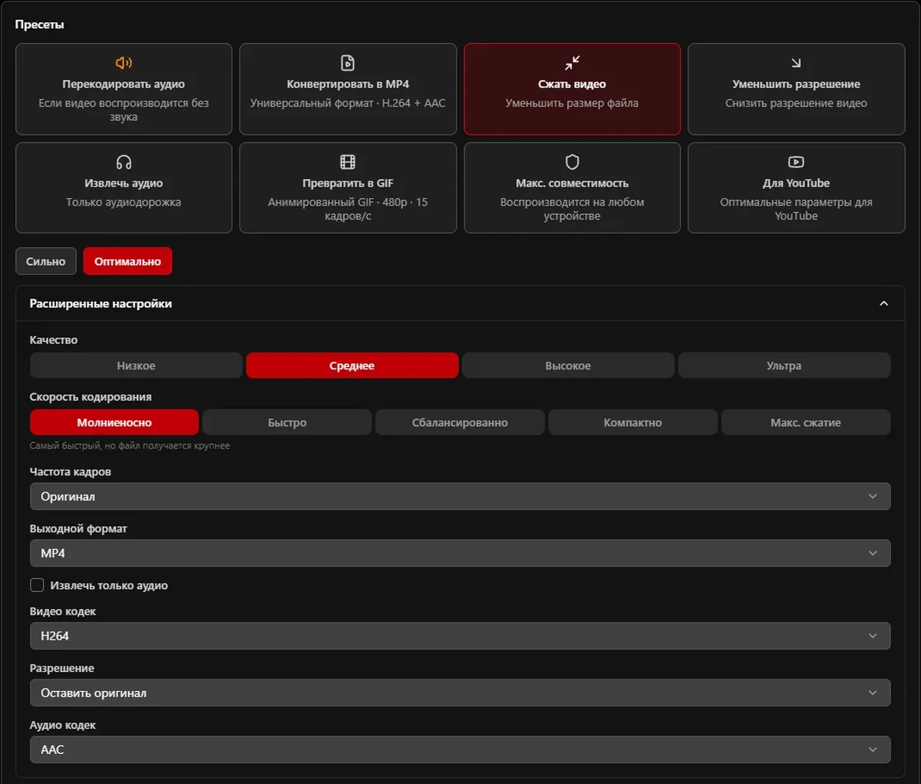Choose Сбалансированно encoding speed
The height and width of the screenshot is (784, 921).
(460, 422)
